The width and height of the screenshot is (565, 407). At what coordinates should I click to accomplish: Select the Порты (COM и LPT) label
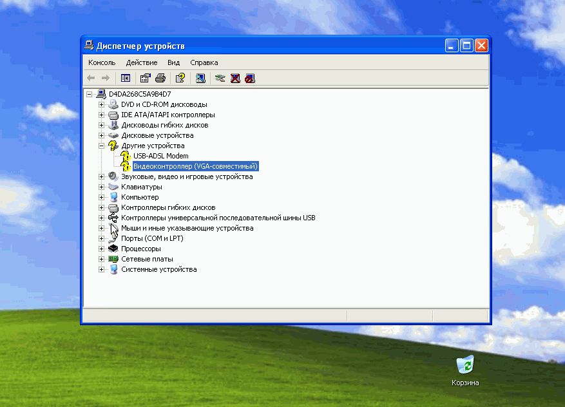pyautogui.click(x=152, y=238)
